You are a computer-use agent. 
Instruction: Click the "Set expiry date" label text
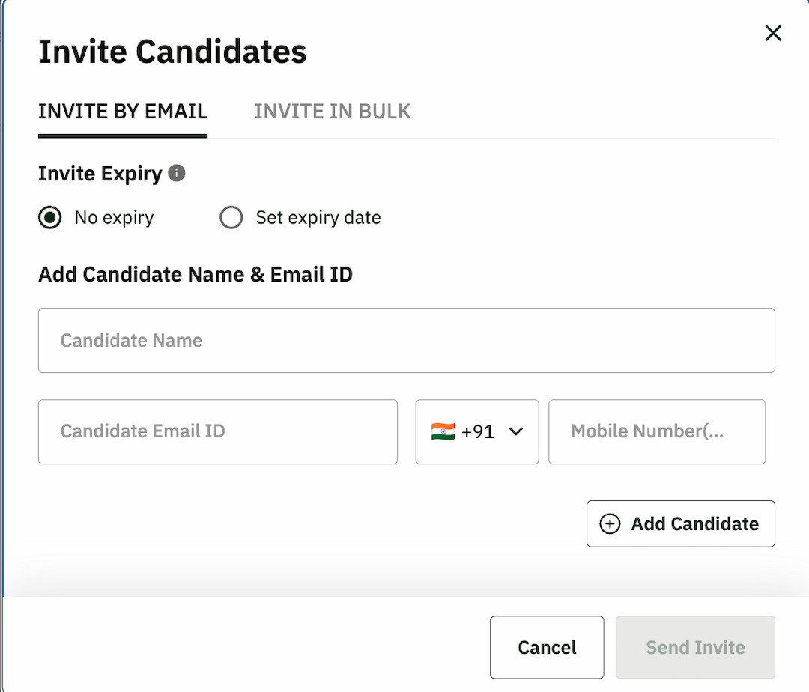pos(318,218)
